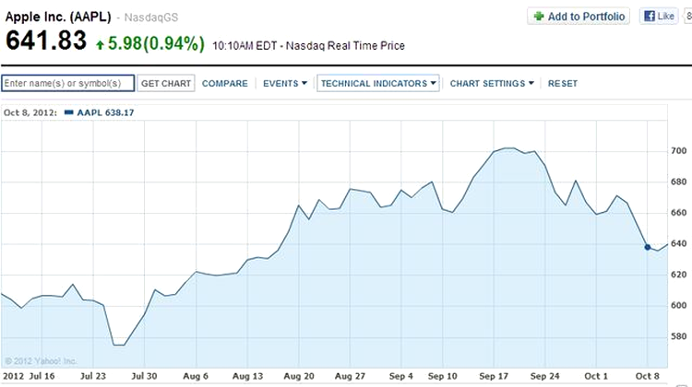692x387 pixels.
Task: Click the Add to Portfolio button
Action: [579, 17]
